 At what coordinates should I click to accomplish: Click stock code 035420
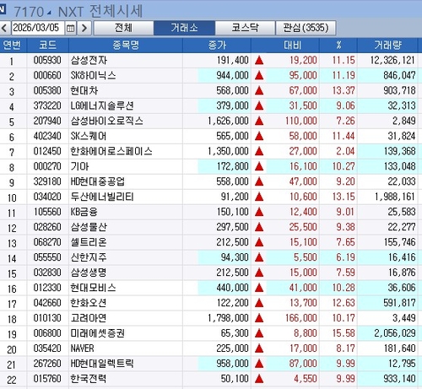pos(47,348)
